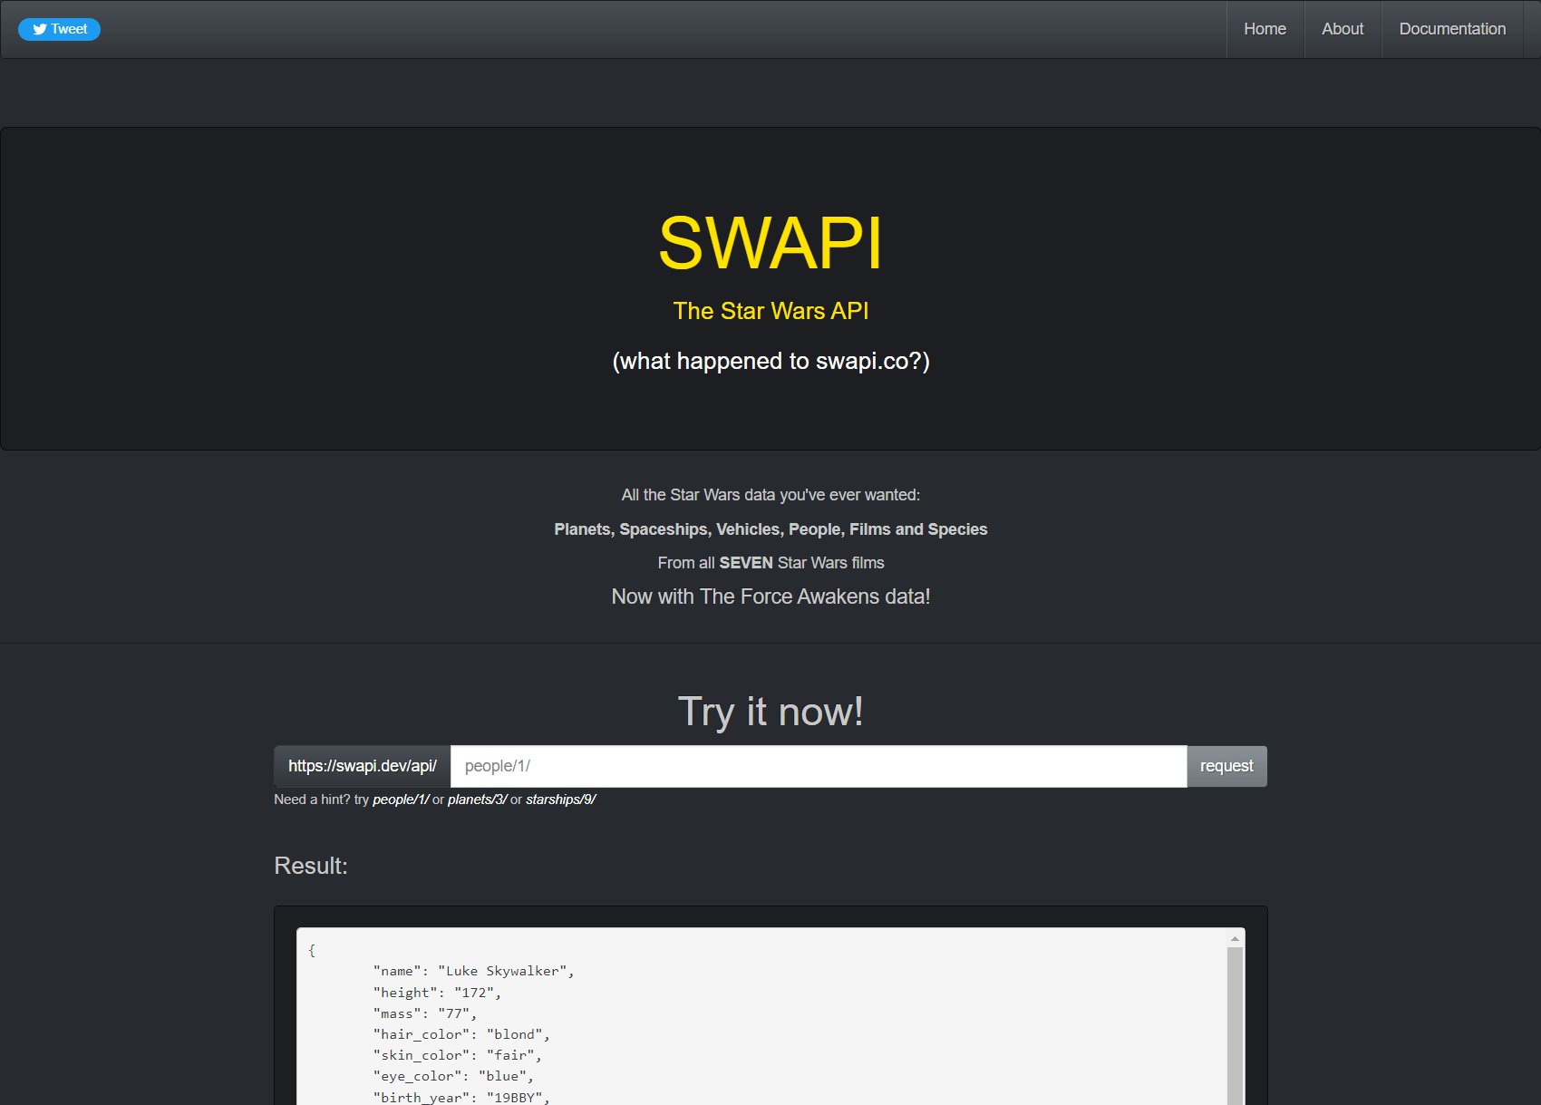Click the https://swapi.dev/api/ prefix label
1541x1105 pixels.
click(363, 767)
